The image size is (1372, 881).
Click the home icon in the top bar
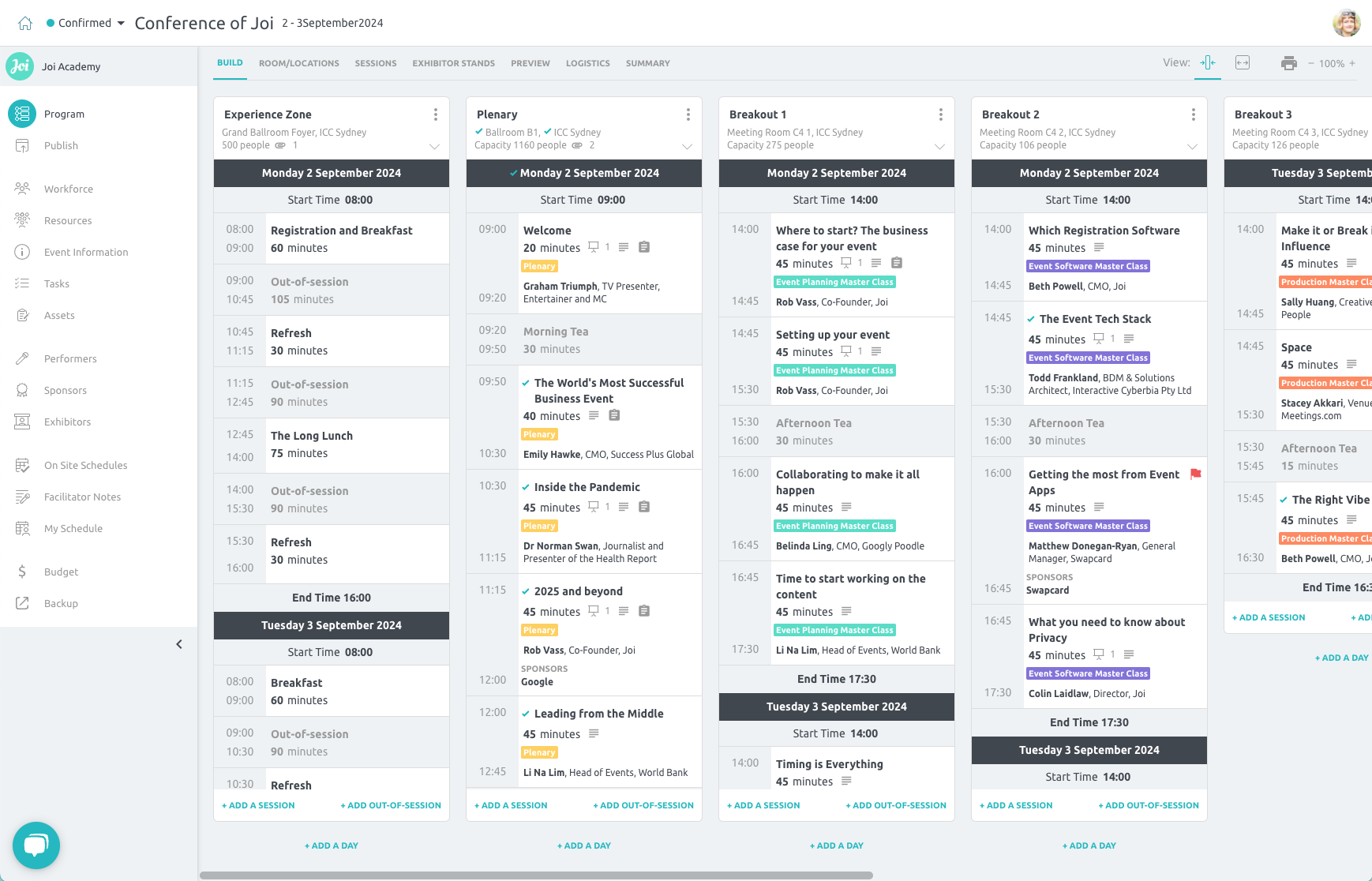[26, 22]
